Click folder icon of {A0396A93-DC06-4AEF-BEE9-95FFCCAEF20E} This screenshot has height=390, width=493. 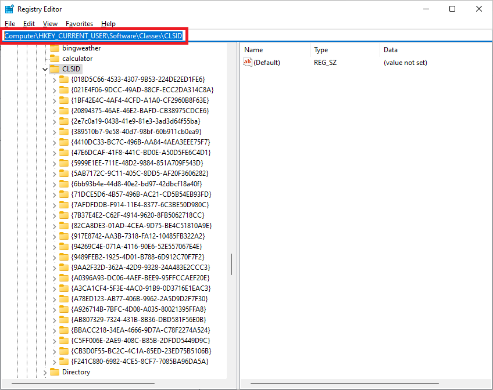[64, 277]
